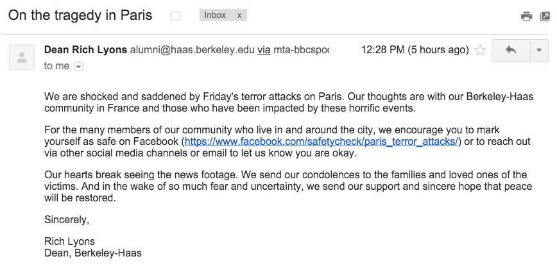Print this email with the printer icon
Viewport: 557px width, 277px height.
pos(526,17)
